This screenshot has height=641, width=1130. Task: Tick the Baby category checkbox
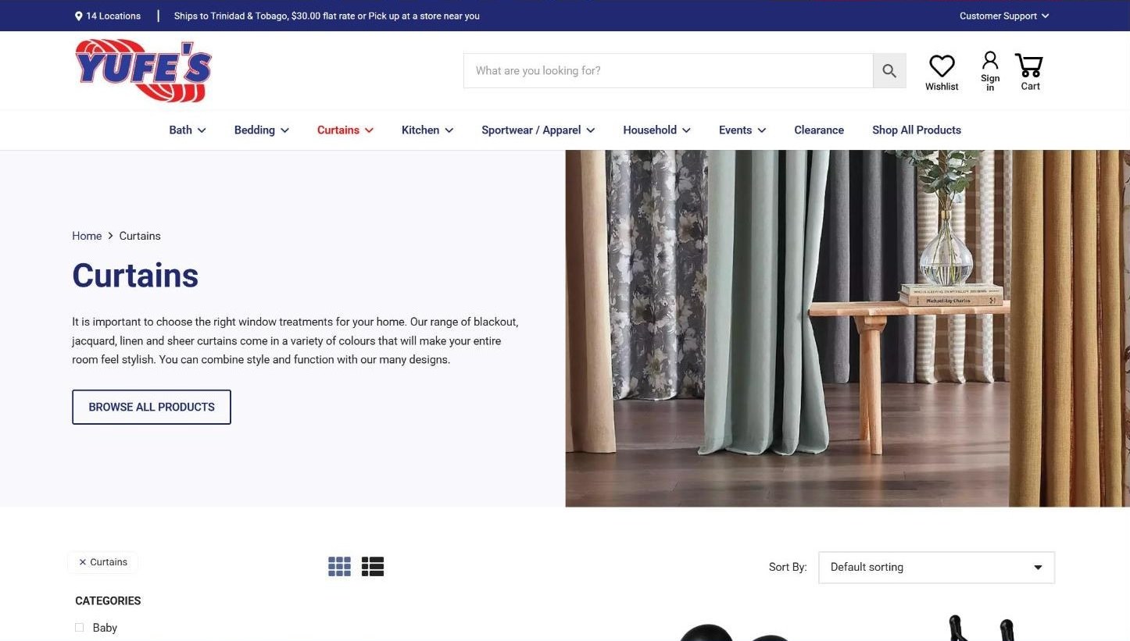pyautogui.click(x=79, y=628)
